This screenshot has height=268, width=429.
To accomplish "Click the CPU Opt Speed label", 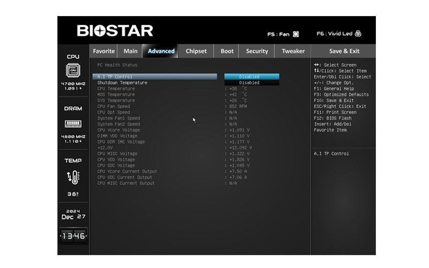I will 114,113.
